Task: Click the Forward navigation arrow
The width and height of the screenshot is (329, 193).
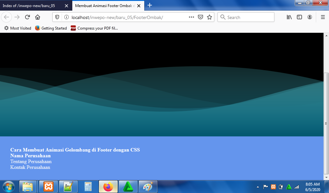Action: (x=17, y=17)
